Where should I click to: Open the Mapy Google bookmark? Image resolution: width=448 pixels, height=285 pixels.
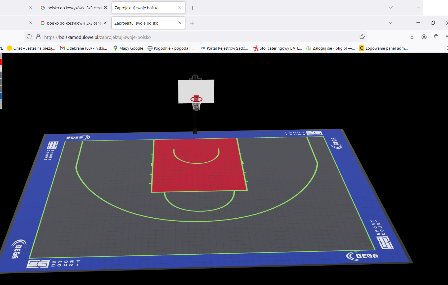tap(128, 48)
